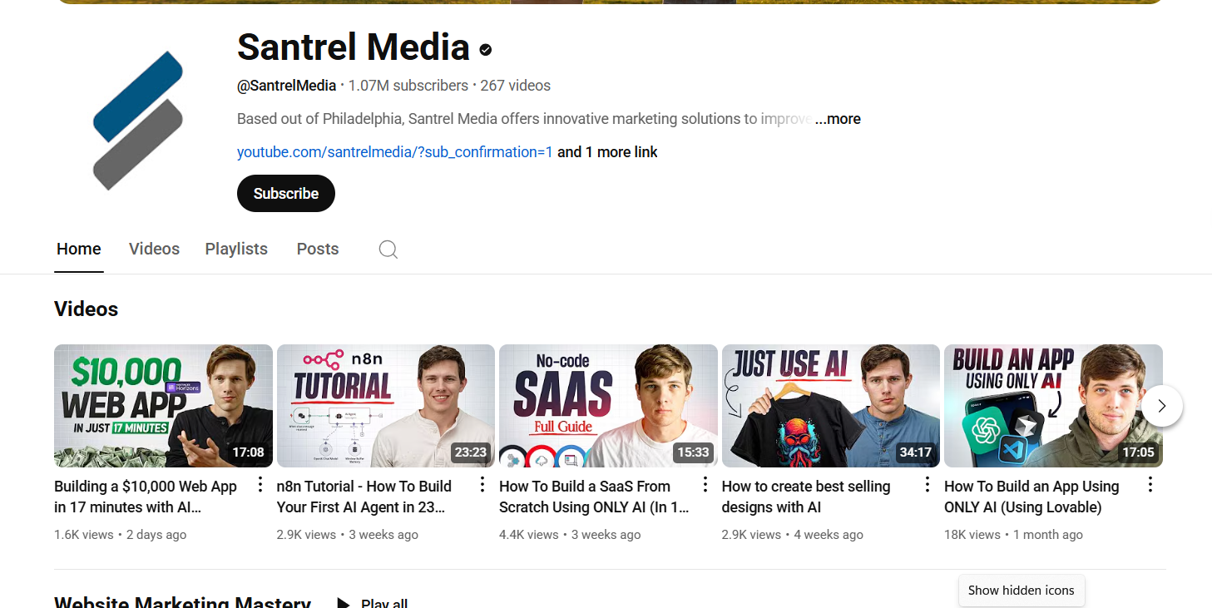Open the channel search magnifier icon
Viewport: 1212px width, 608px height.
(388, 249)
